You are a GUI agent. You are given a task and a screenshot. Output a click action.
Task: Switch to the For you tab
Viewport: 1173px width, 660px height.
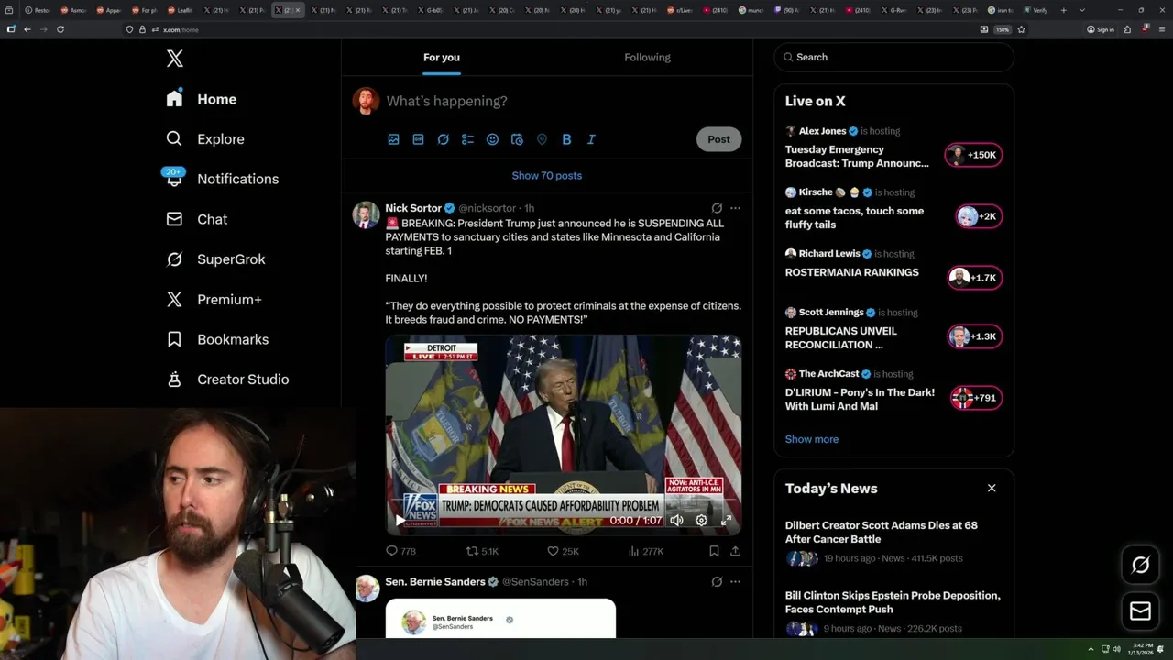442,57
